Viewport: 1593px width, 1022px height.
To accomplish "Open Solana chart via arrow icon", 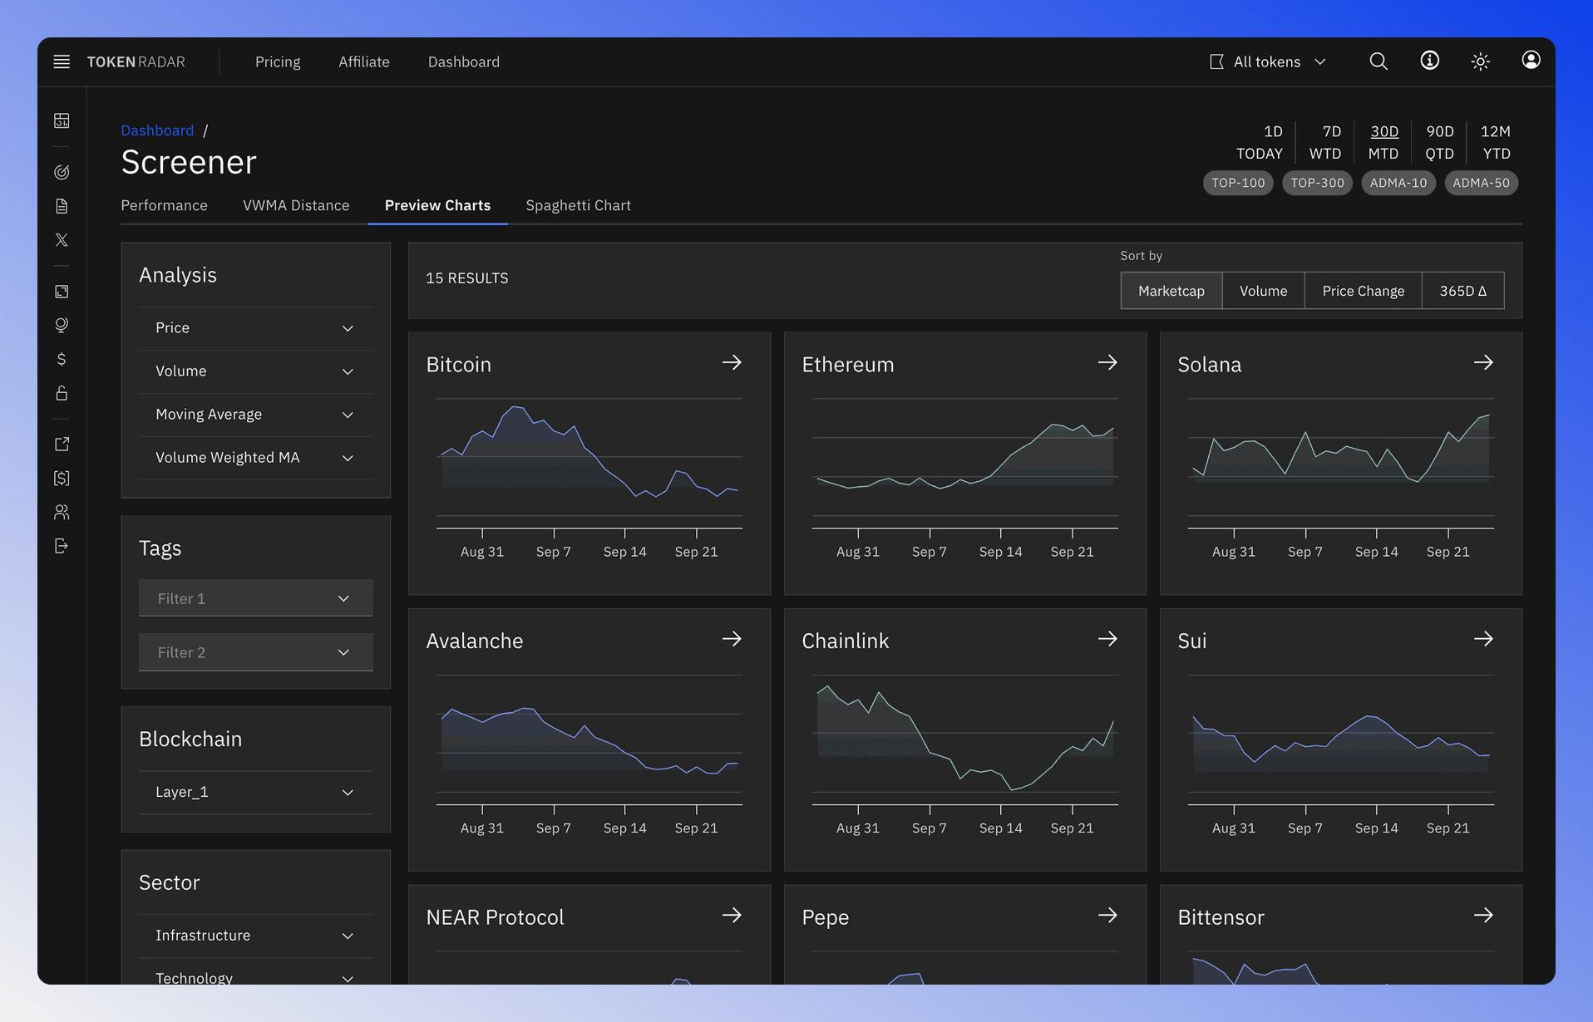I will 1483,362.
